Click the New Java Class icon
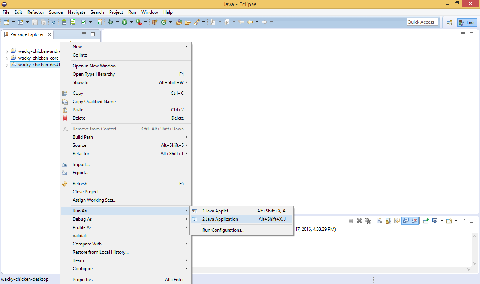This screenshot has width=480, height=284. pyautogui.click(x=163, y=22)
